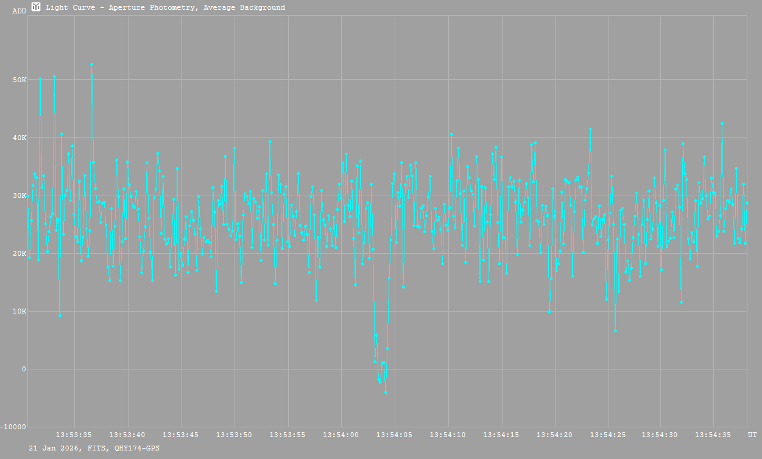762x459 pixels.
Task: Click the 13:54:05 time axis label
Action: (x=395, y=435)
